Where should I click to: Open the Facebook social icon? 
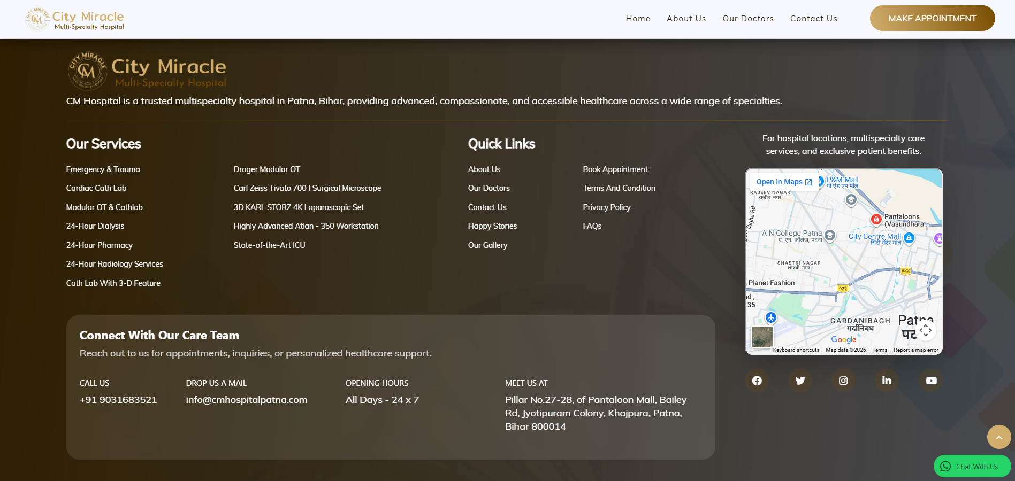757,381
